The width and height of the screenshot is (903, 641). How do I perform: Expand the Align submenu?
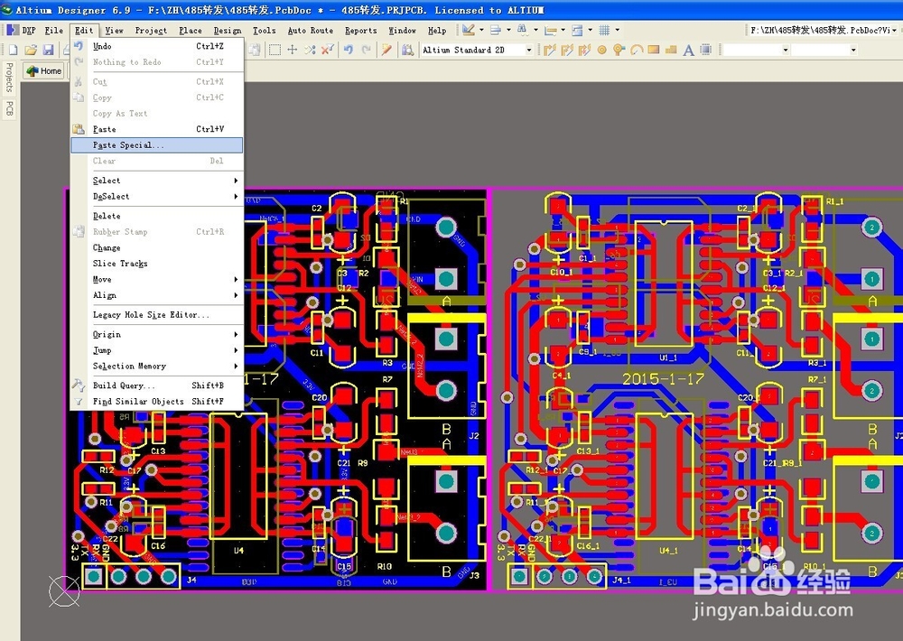pyautogui.click(x=156, y=295)
